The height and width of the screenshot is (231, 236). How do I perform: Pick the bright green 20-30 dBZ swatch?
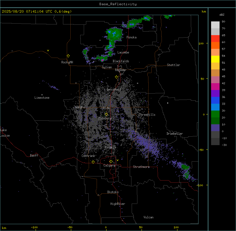(x=215, y=114)
